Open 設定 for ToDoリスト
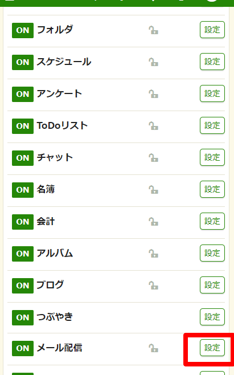The height and width of the screenshot is (375, 234). pos(212,125)
